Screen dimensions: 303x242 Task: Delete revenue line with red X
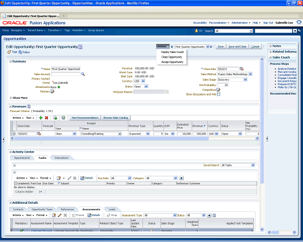46,118
